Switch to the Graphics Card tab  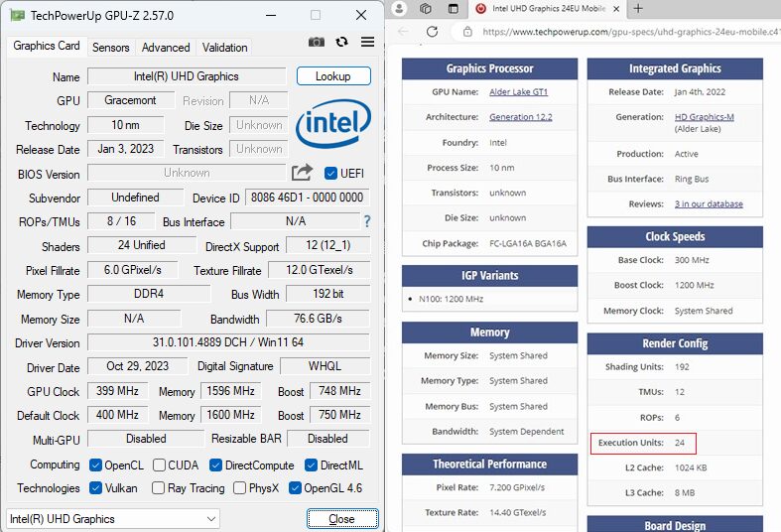47,46
